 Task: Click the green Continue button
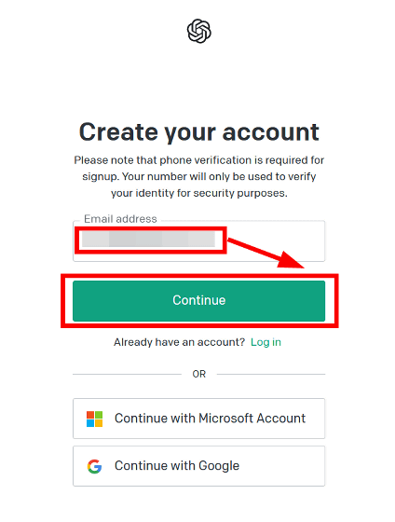pos(199,300)
